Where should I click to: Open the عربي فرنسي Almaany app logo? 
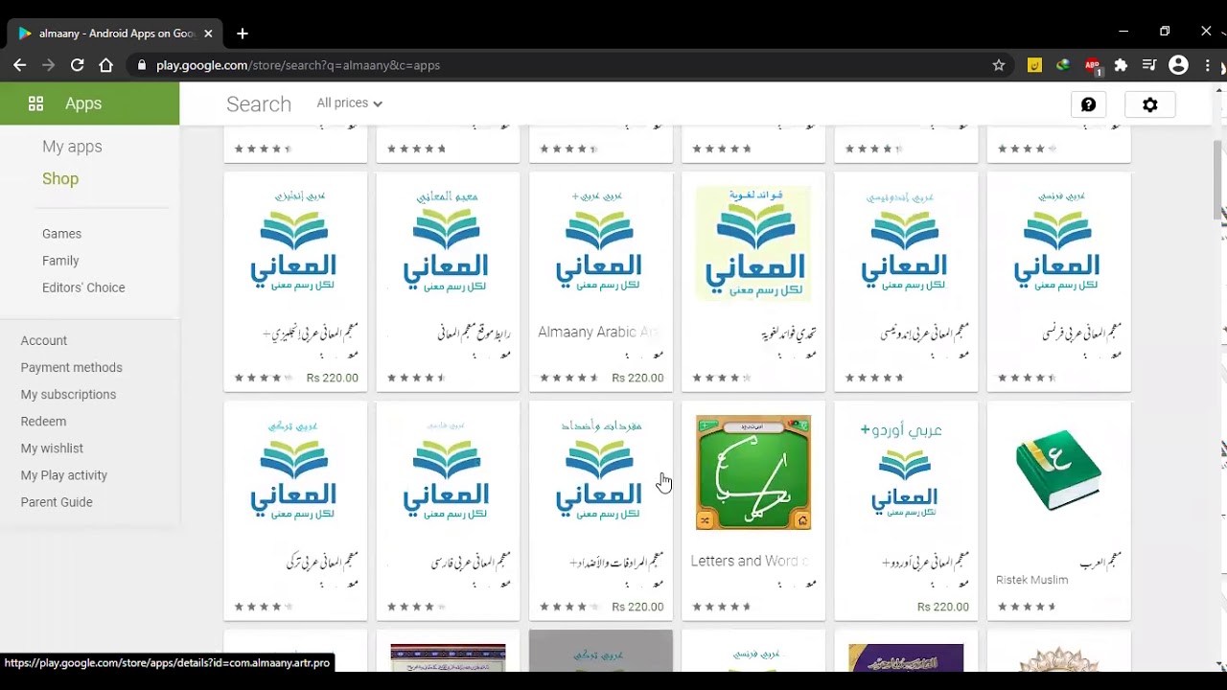1059,243
